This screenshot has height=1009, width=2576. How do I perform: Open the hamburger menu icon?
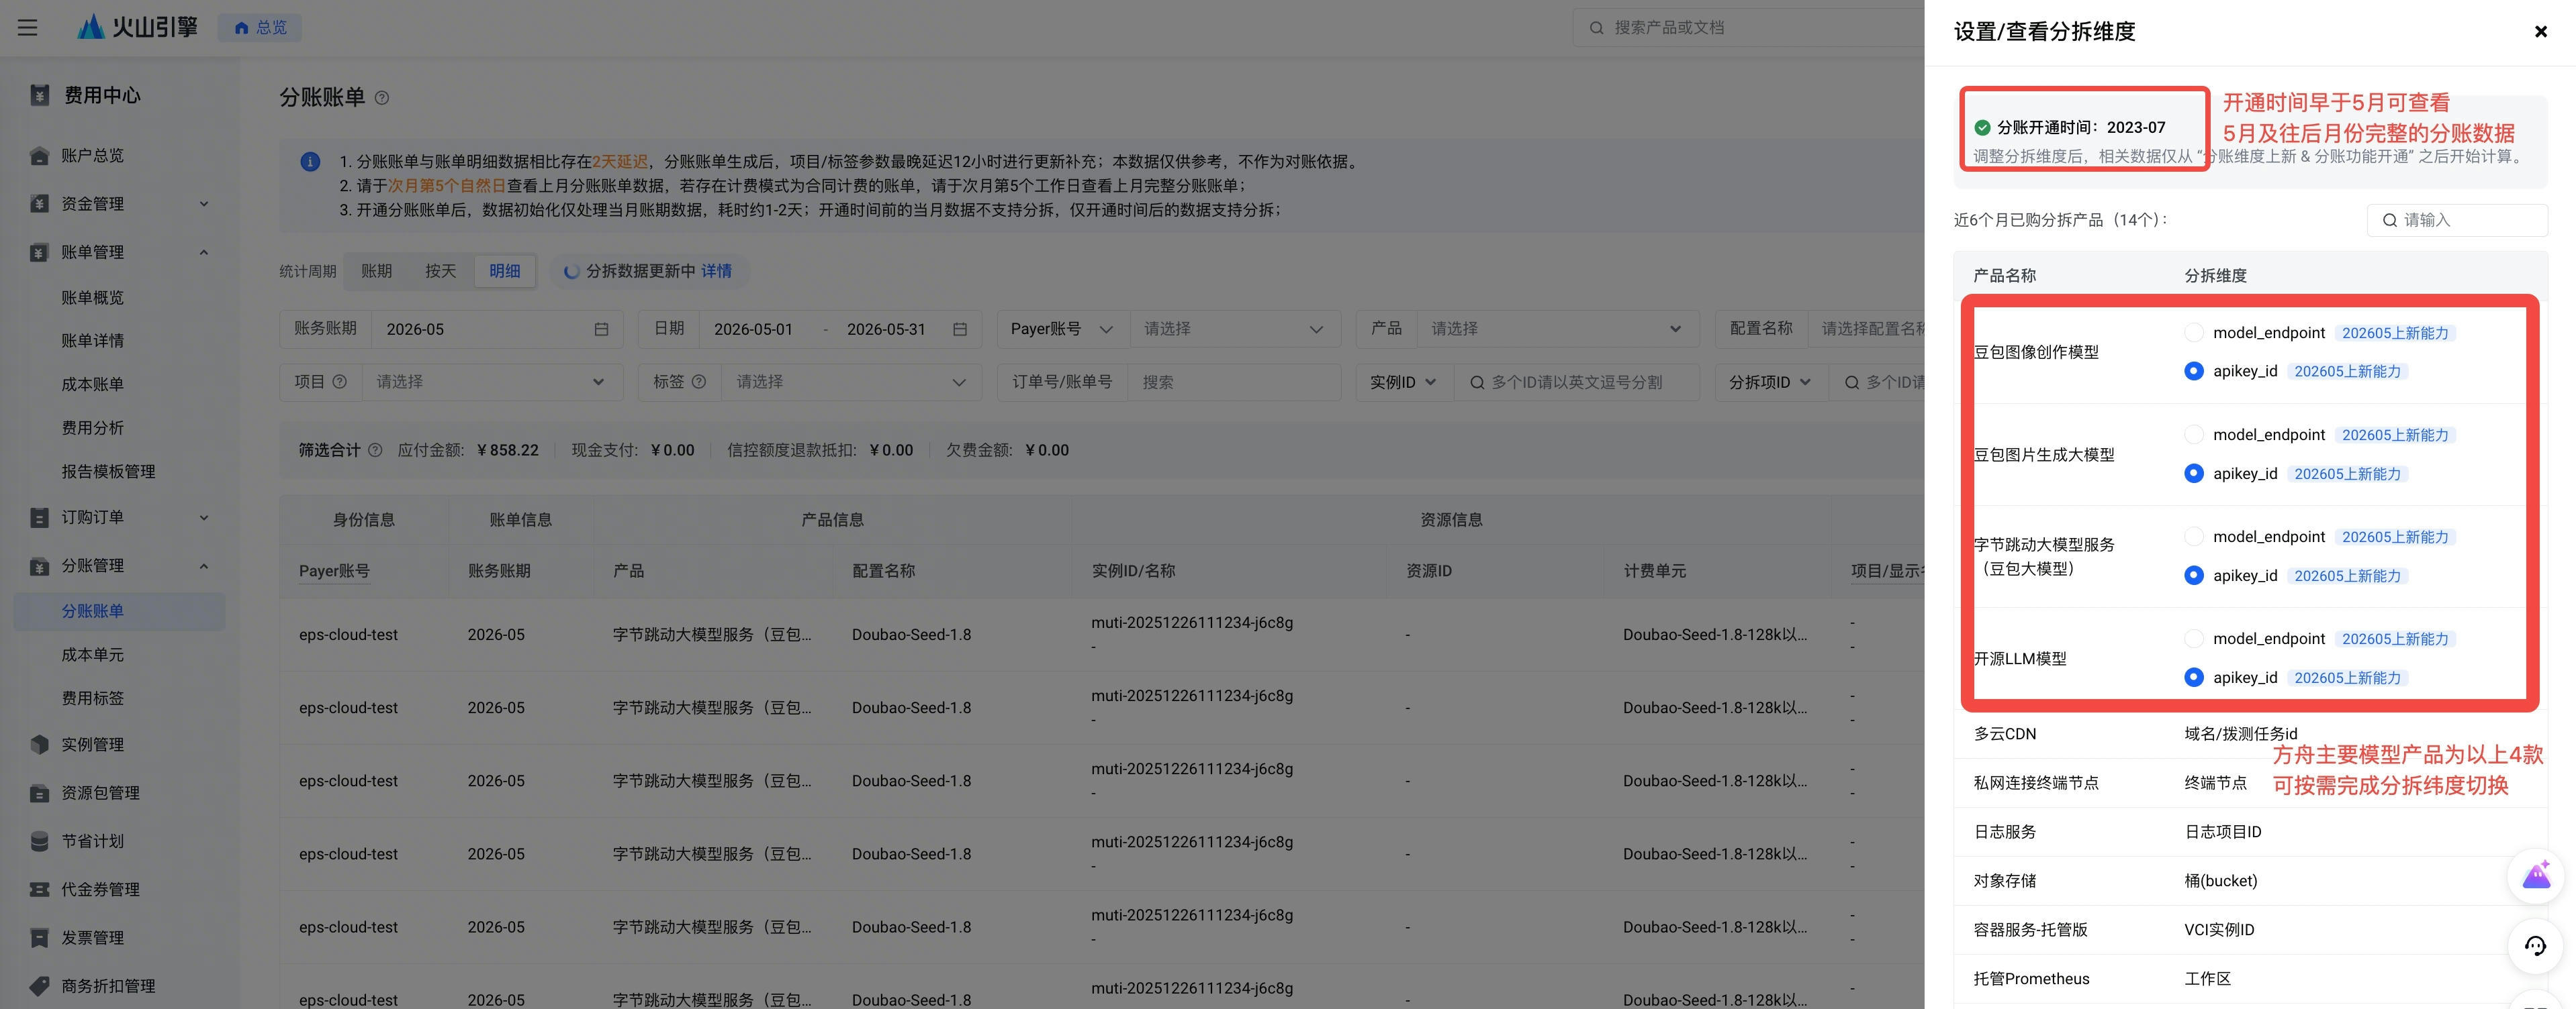28,27
